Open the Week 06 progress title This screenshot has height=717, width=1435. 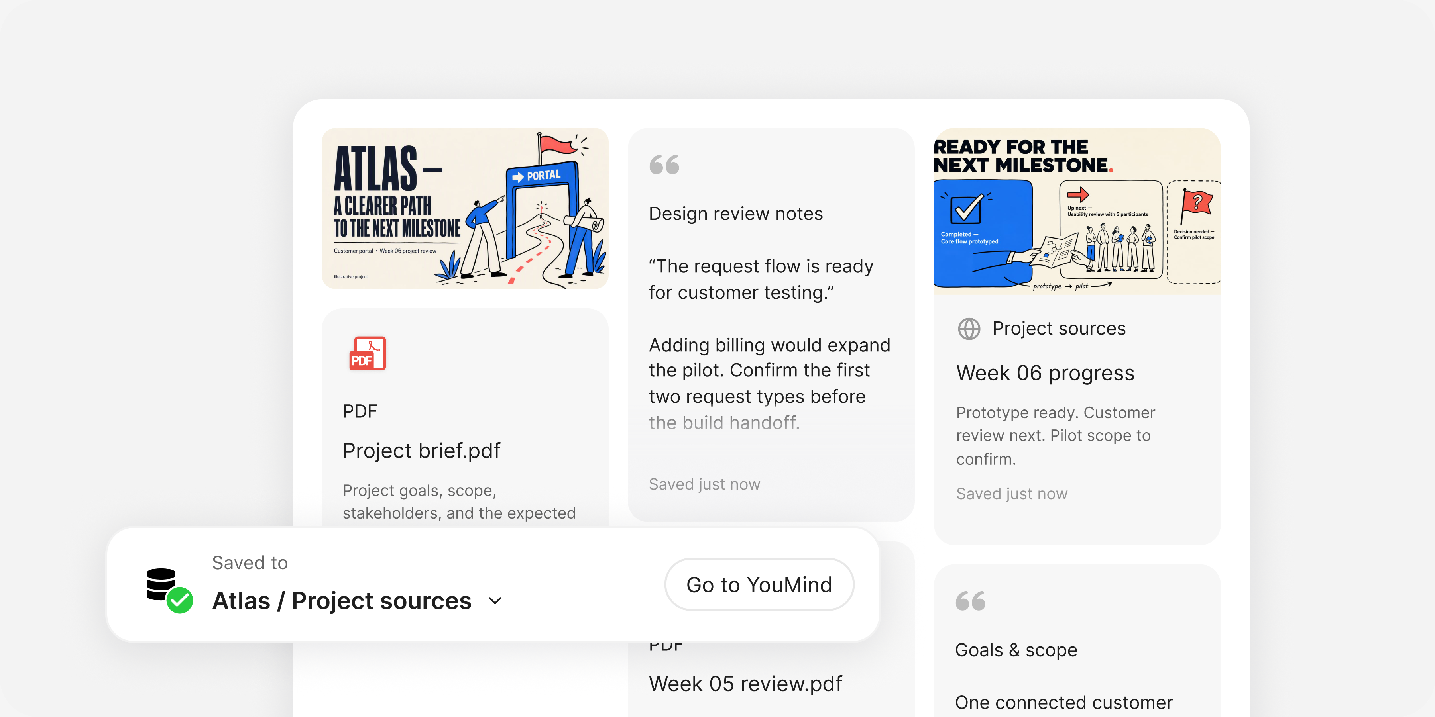pyautogui.click(x=1045, y=373)
